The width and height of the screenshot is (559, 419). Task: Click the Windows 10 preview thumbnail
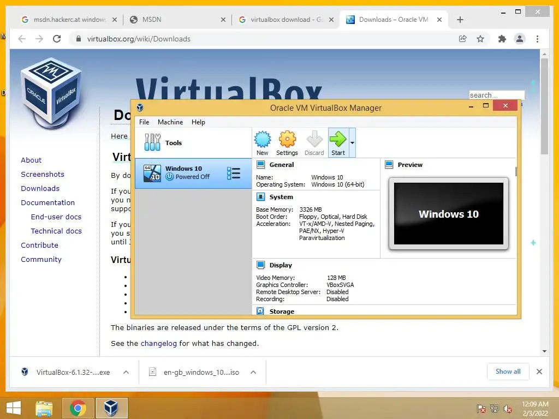tap(449, 214)
